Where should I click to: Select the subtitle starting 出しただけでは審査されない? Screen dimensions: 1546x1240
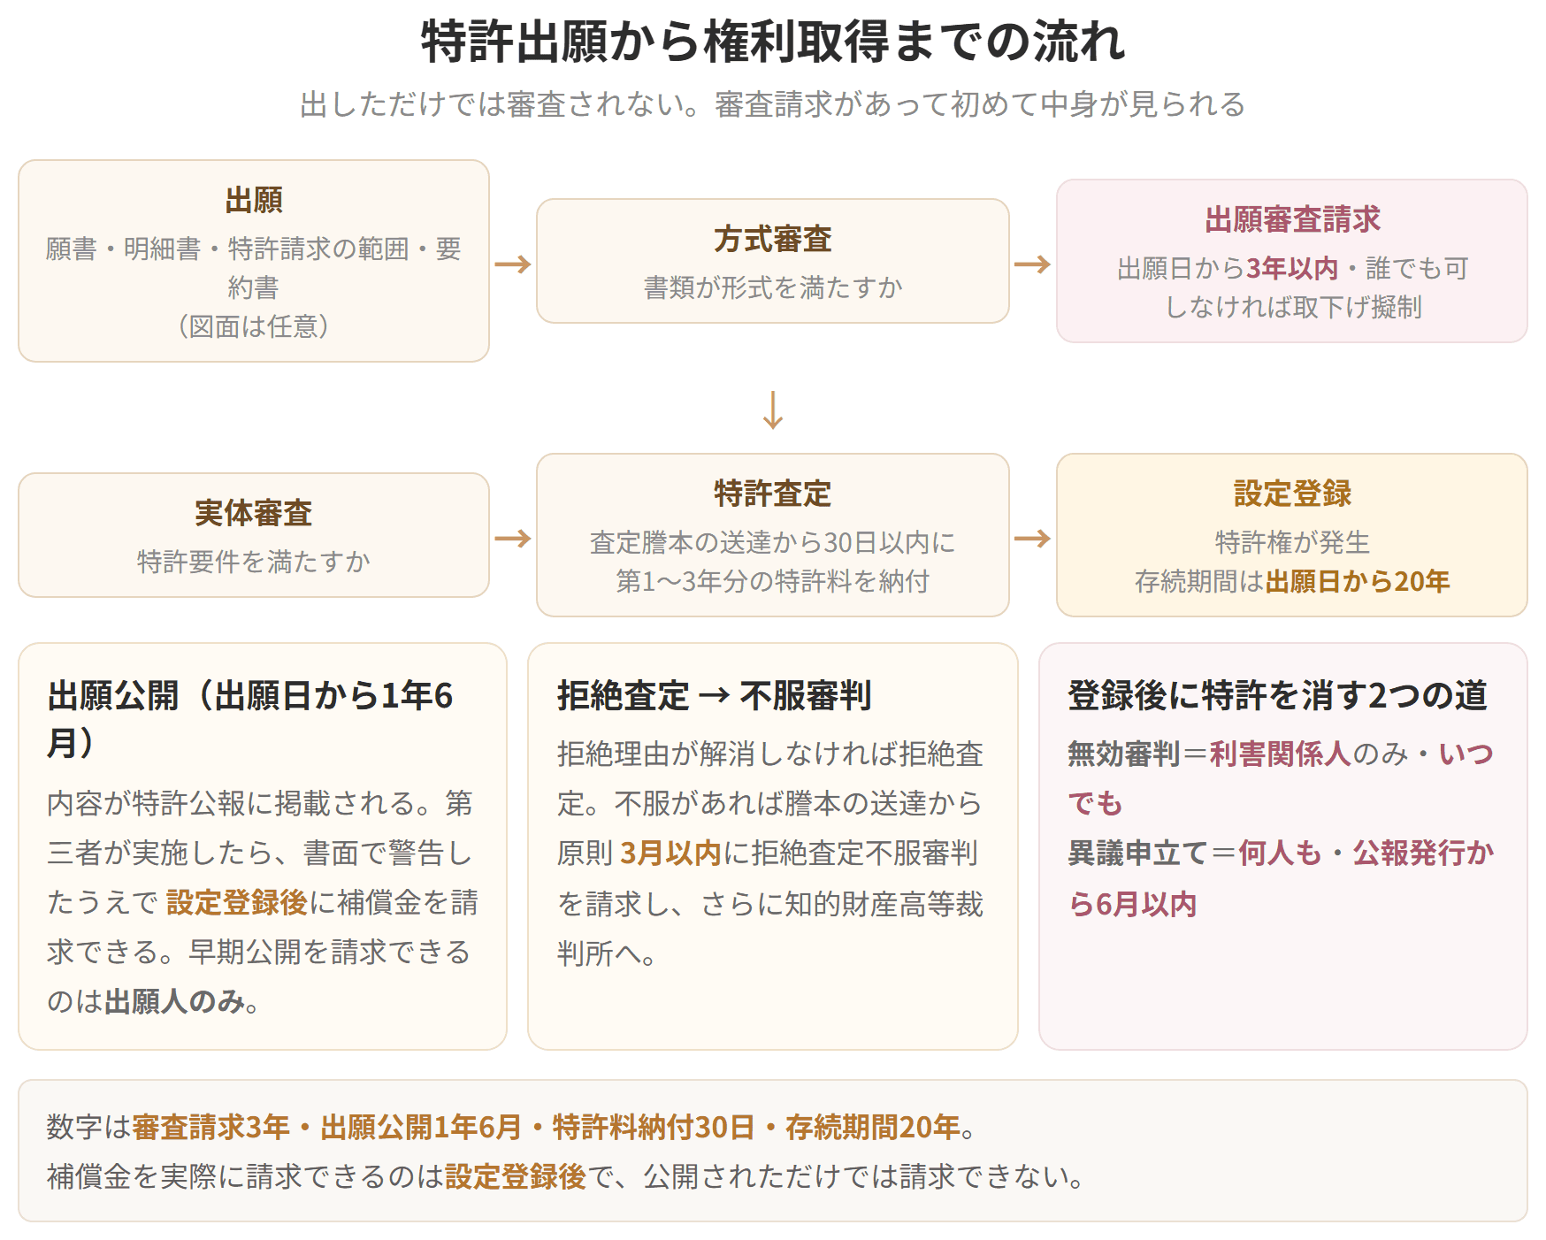pos(773,104)
